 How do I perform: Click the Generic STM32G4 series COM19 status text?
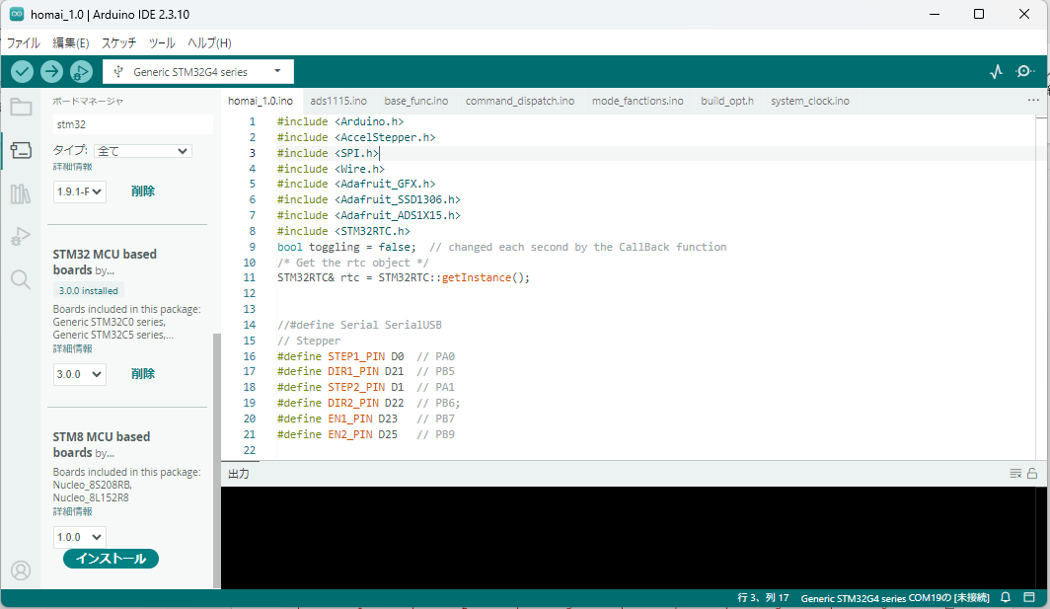click(895, 597)
